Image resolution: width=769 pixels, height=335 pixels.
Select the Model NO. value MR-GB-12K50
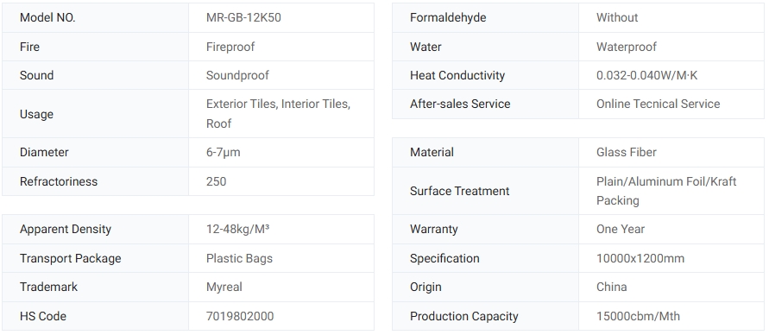[x=243, y=17]
